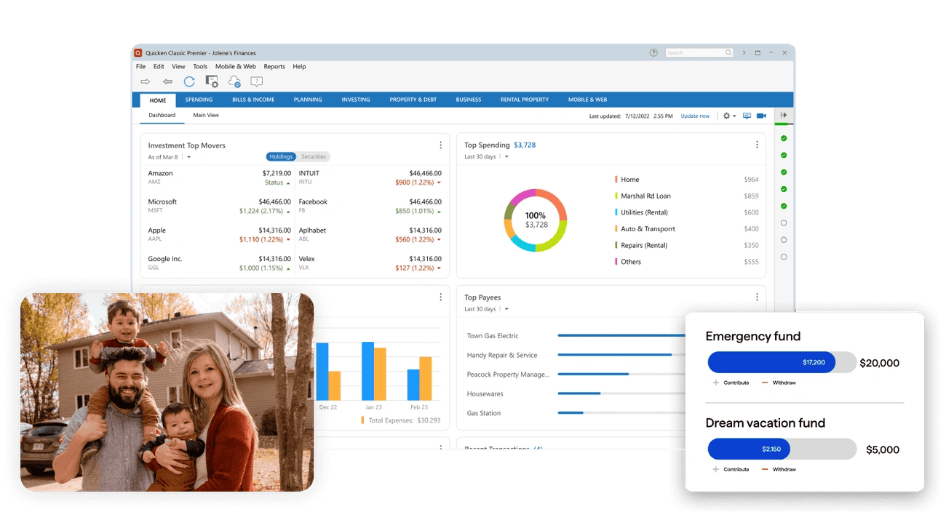Switch to the Main View sub-tab
The image size is (946, 512).
(206, 115)
